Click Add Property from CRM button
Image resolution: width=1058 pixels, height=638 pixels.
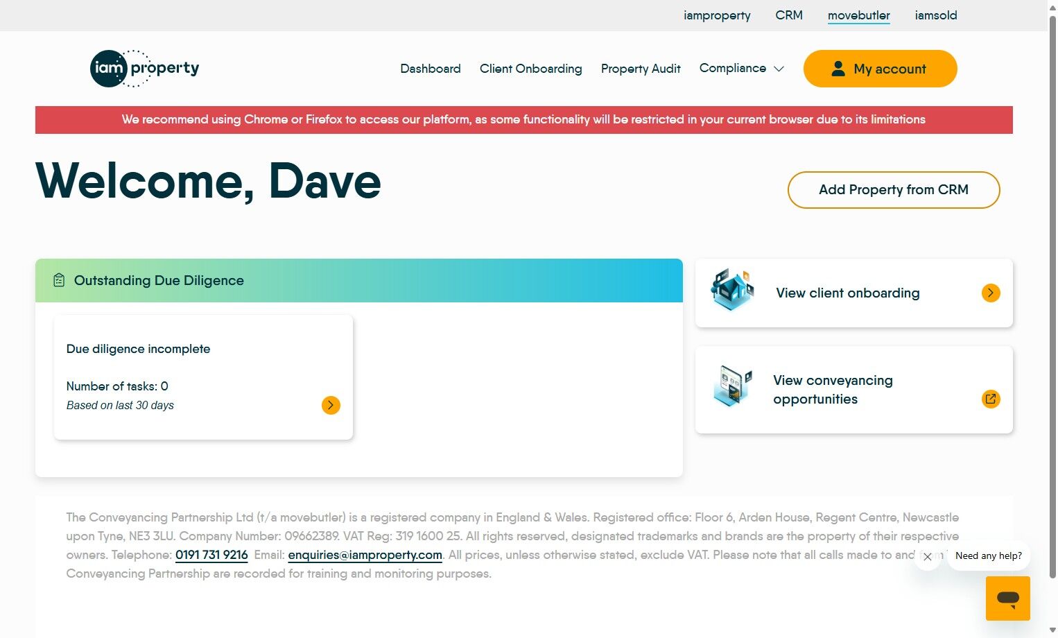click(x=894, y=190)
